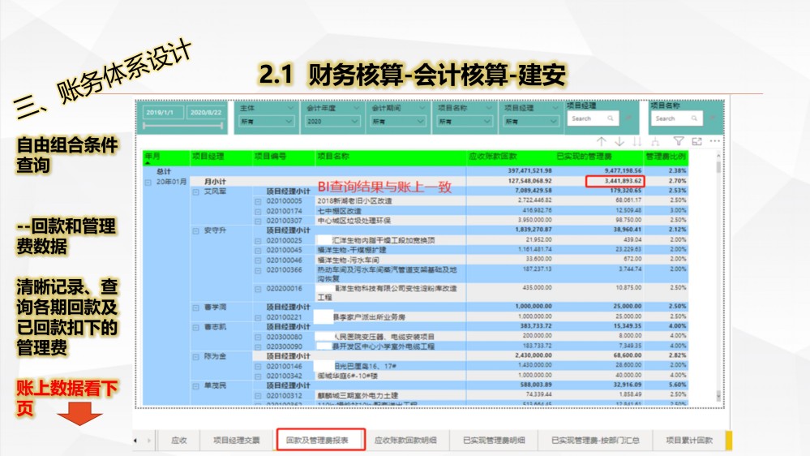This screenshot has height=456, width=810.
Task: Switch to the 应收 tab
Action: pos(178,441)
